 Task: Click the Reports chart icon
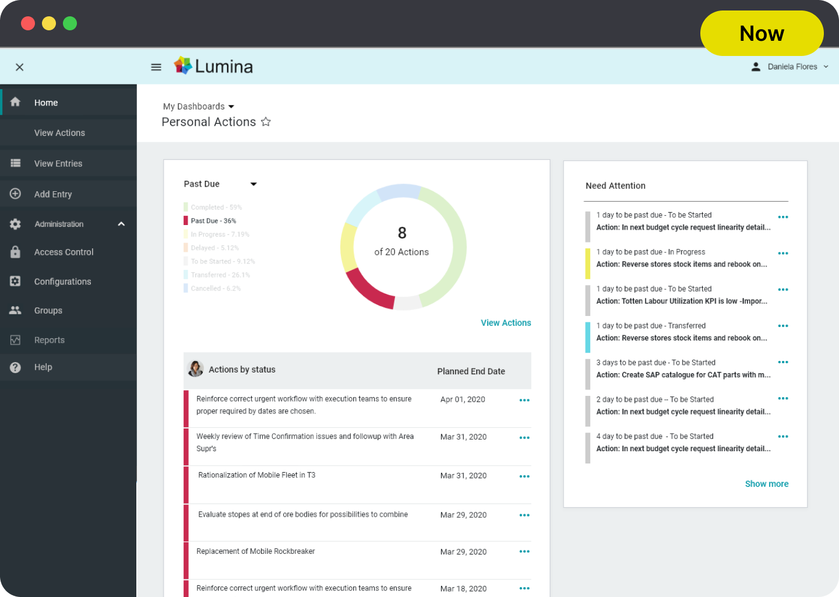16,340
